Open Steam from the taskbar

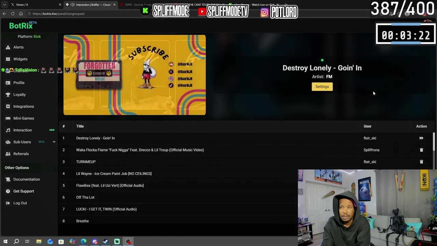pos(105,242)
